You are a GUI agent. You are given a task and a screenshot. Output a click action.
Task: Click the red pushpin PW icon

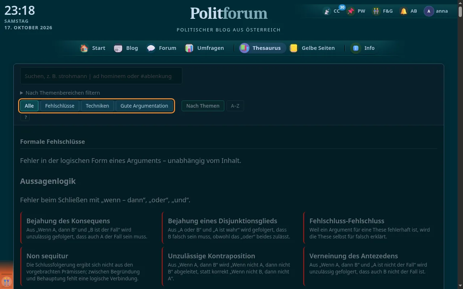[351, 11]
